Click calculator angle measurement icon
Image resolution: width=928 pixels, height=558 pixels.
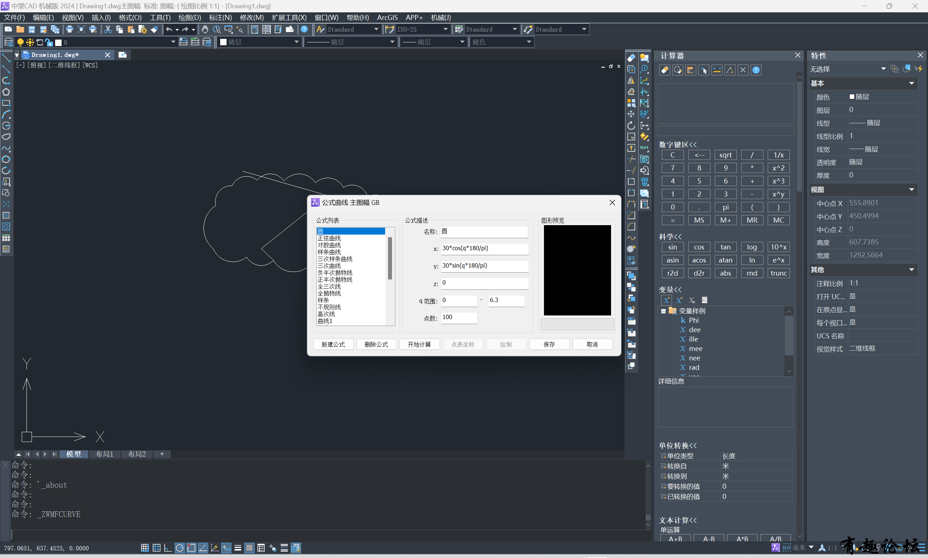click(x=730, y=70)
